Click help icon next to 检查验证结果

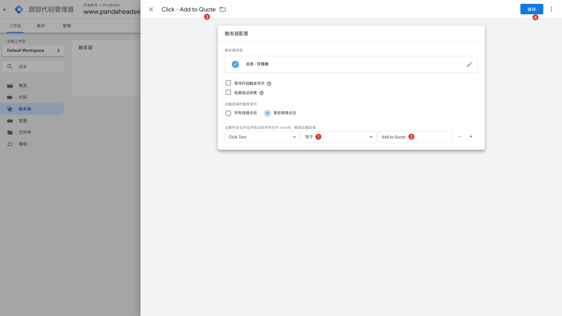point(261,93)
